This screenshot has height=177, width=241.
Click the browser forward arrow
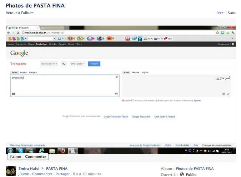click(13, 33)
